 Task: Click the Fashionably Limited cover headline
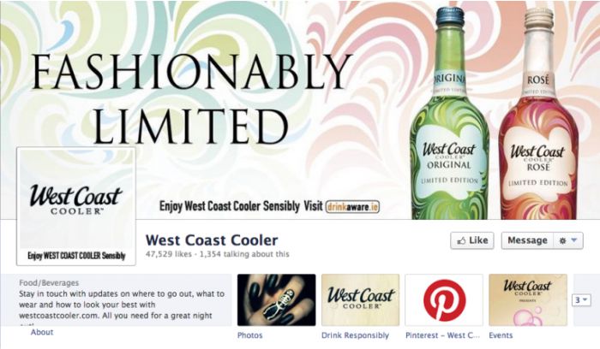tap(191, 99)
